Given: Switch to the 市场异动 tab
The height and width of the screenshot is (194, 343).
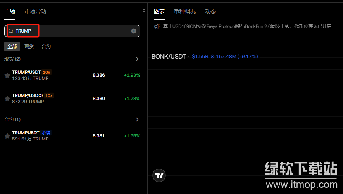Looking at the screenshot, I should point(35,11).
